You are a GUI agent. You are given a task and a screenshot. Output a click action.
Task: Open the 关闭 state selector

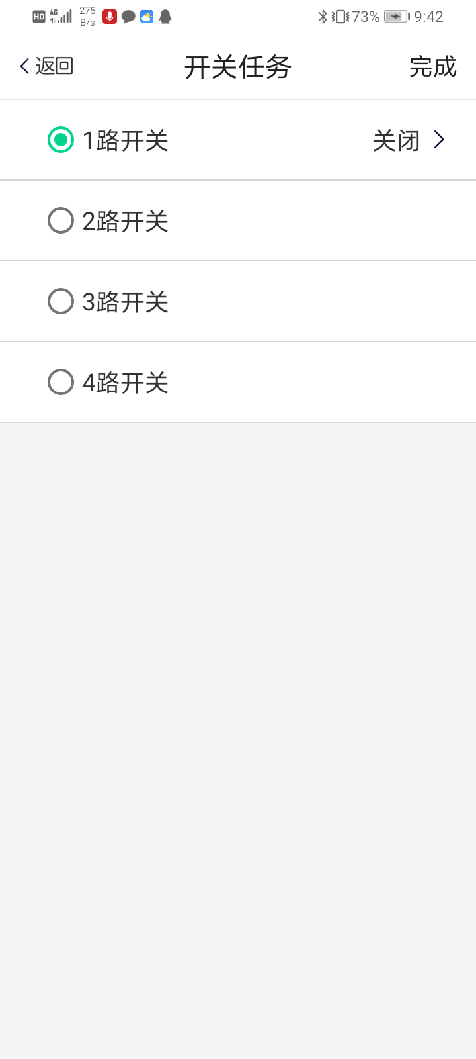pos(396,140)
